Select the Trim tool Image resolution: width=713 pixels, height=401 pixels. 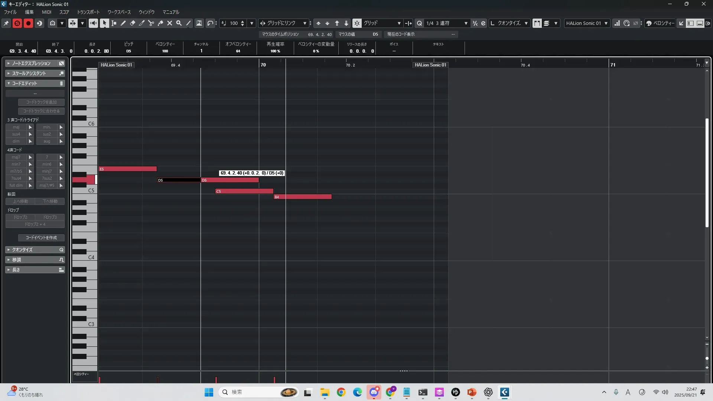142,23
